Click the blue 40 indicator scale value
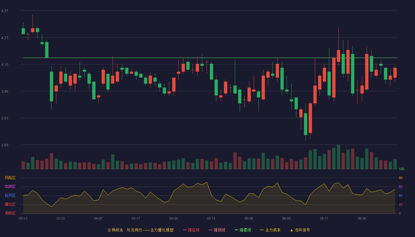 click(401, 196)
